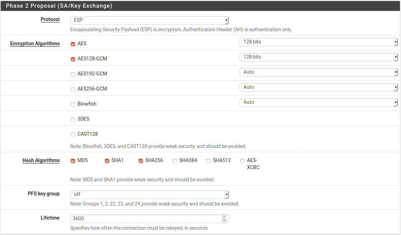401x235 pixels.
Task: Disable the SHA1 hash algorithm
Action: point(107,161)
